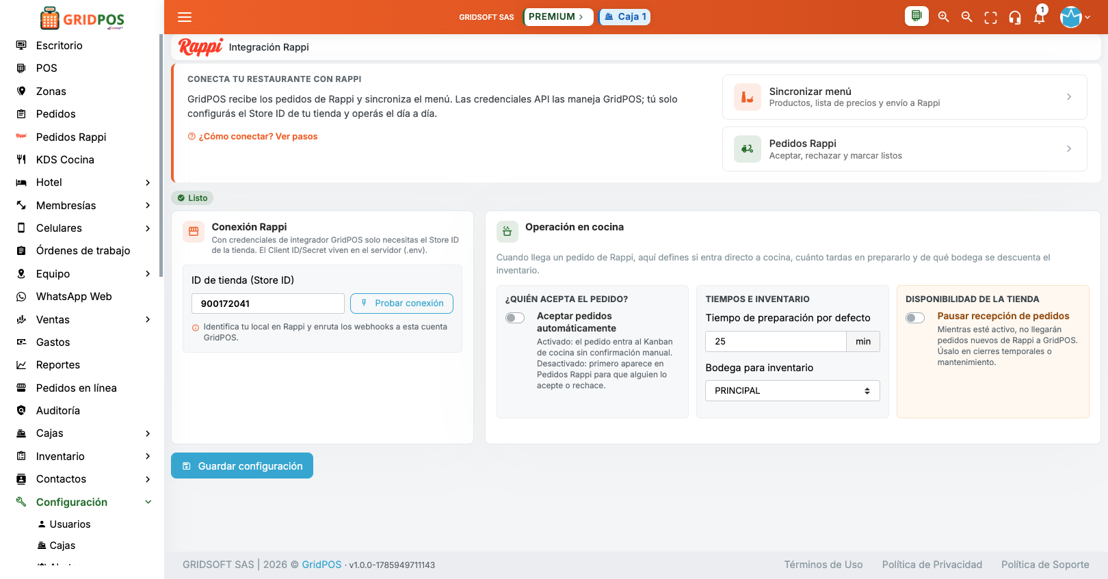Open the Pedidos Rappi card

[904, 149]
